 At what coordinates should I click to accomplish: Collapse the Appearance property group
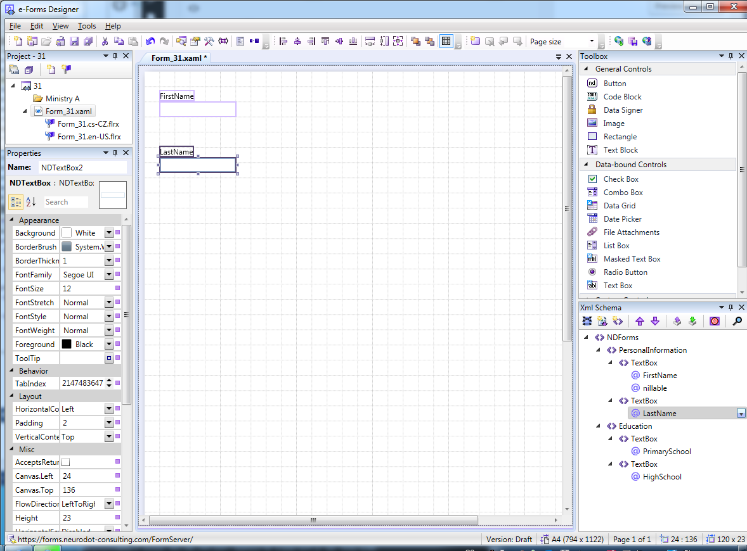[x=12, y=220]
